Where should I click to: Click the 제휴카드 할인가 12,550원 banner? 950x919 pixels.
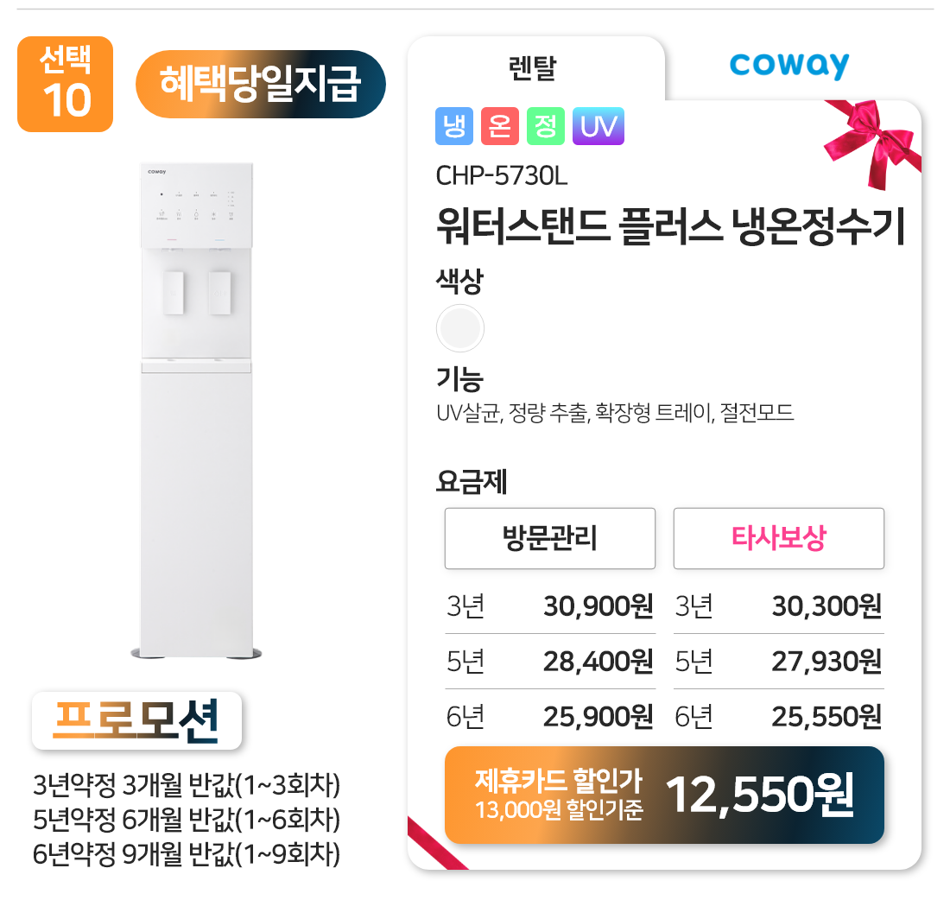664,795
